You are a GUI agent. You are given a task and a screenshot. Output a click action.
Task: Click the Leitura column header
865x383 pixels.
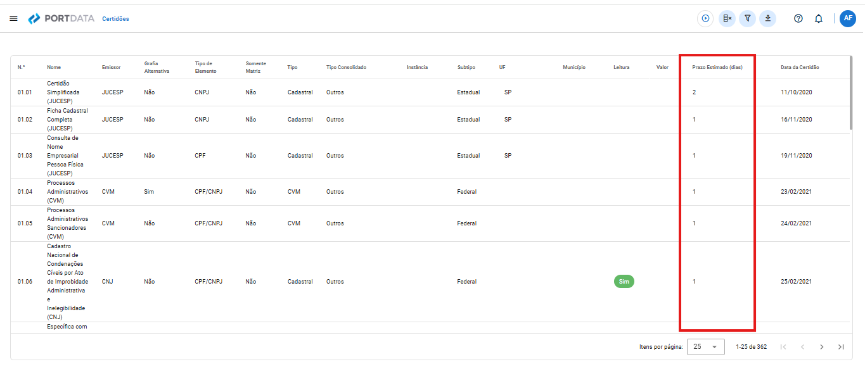(x=622, y=67)
